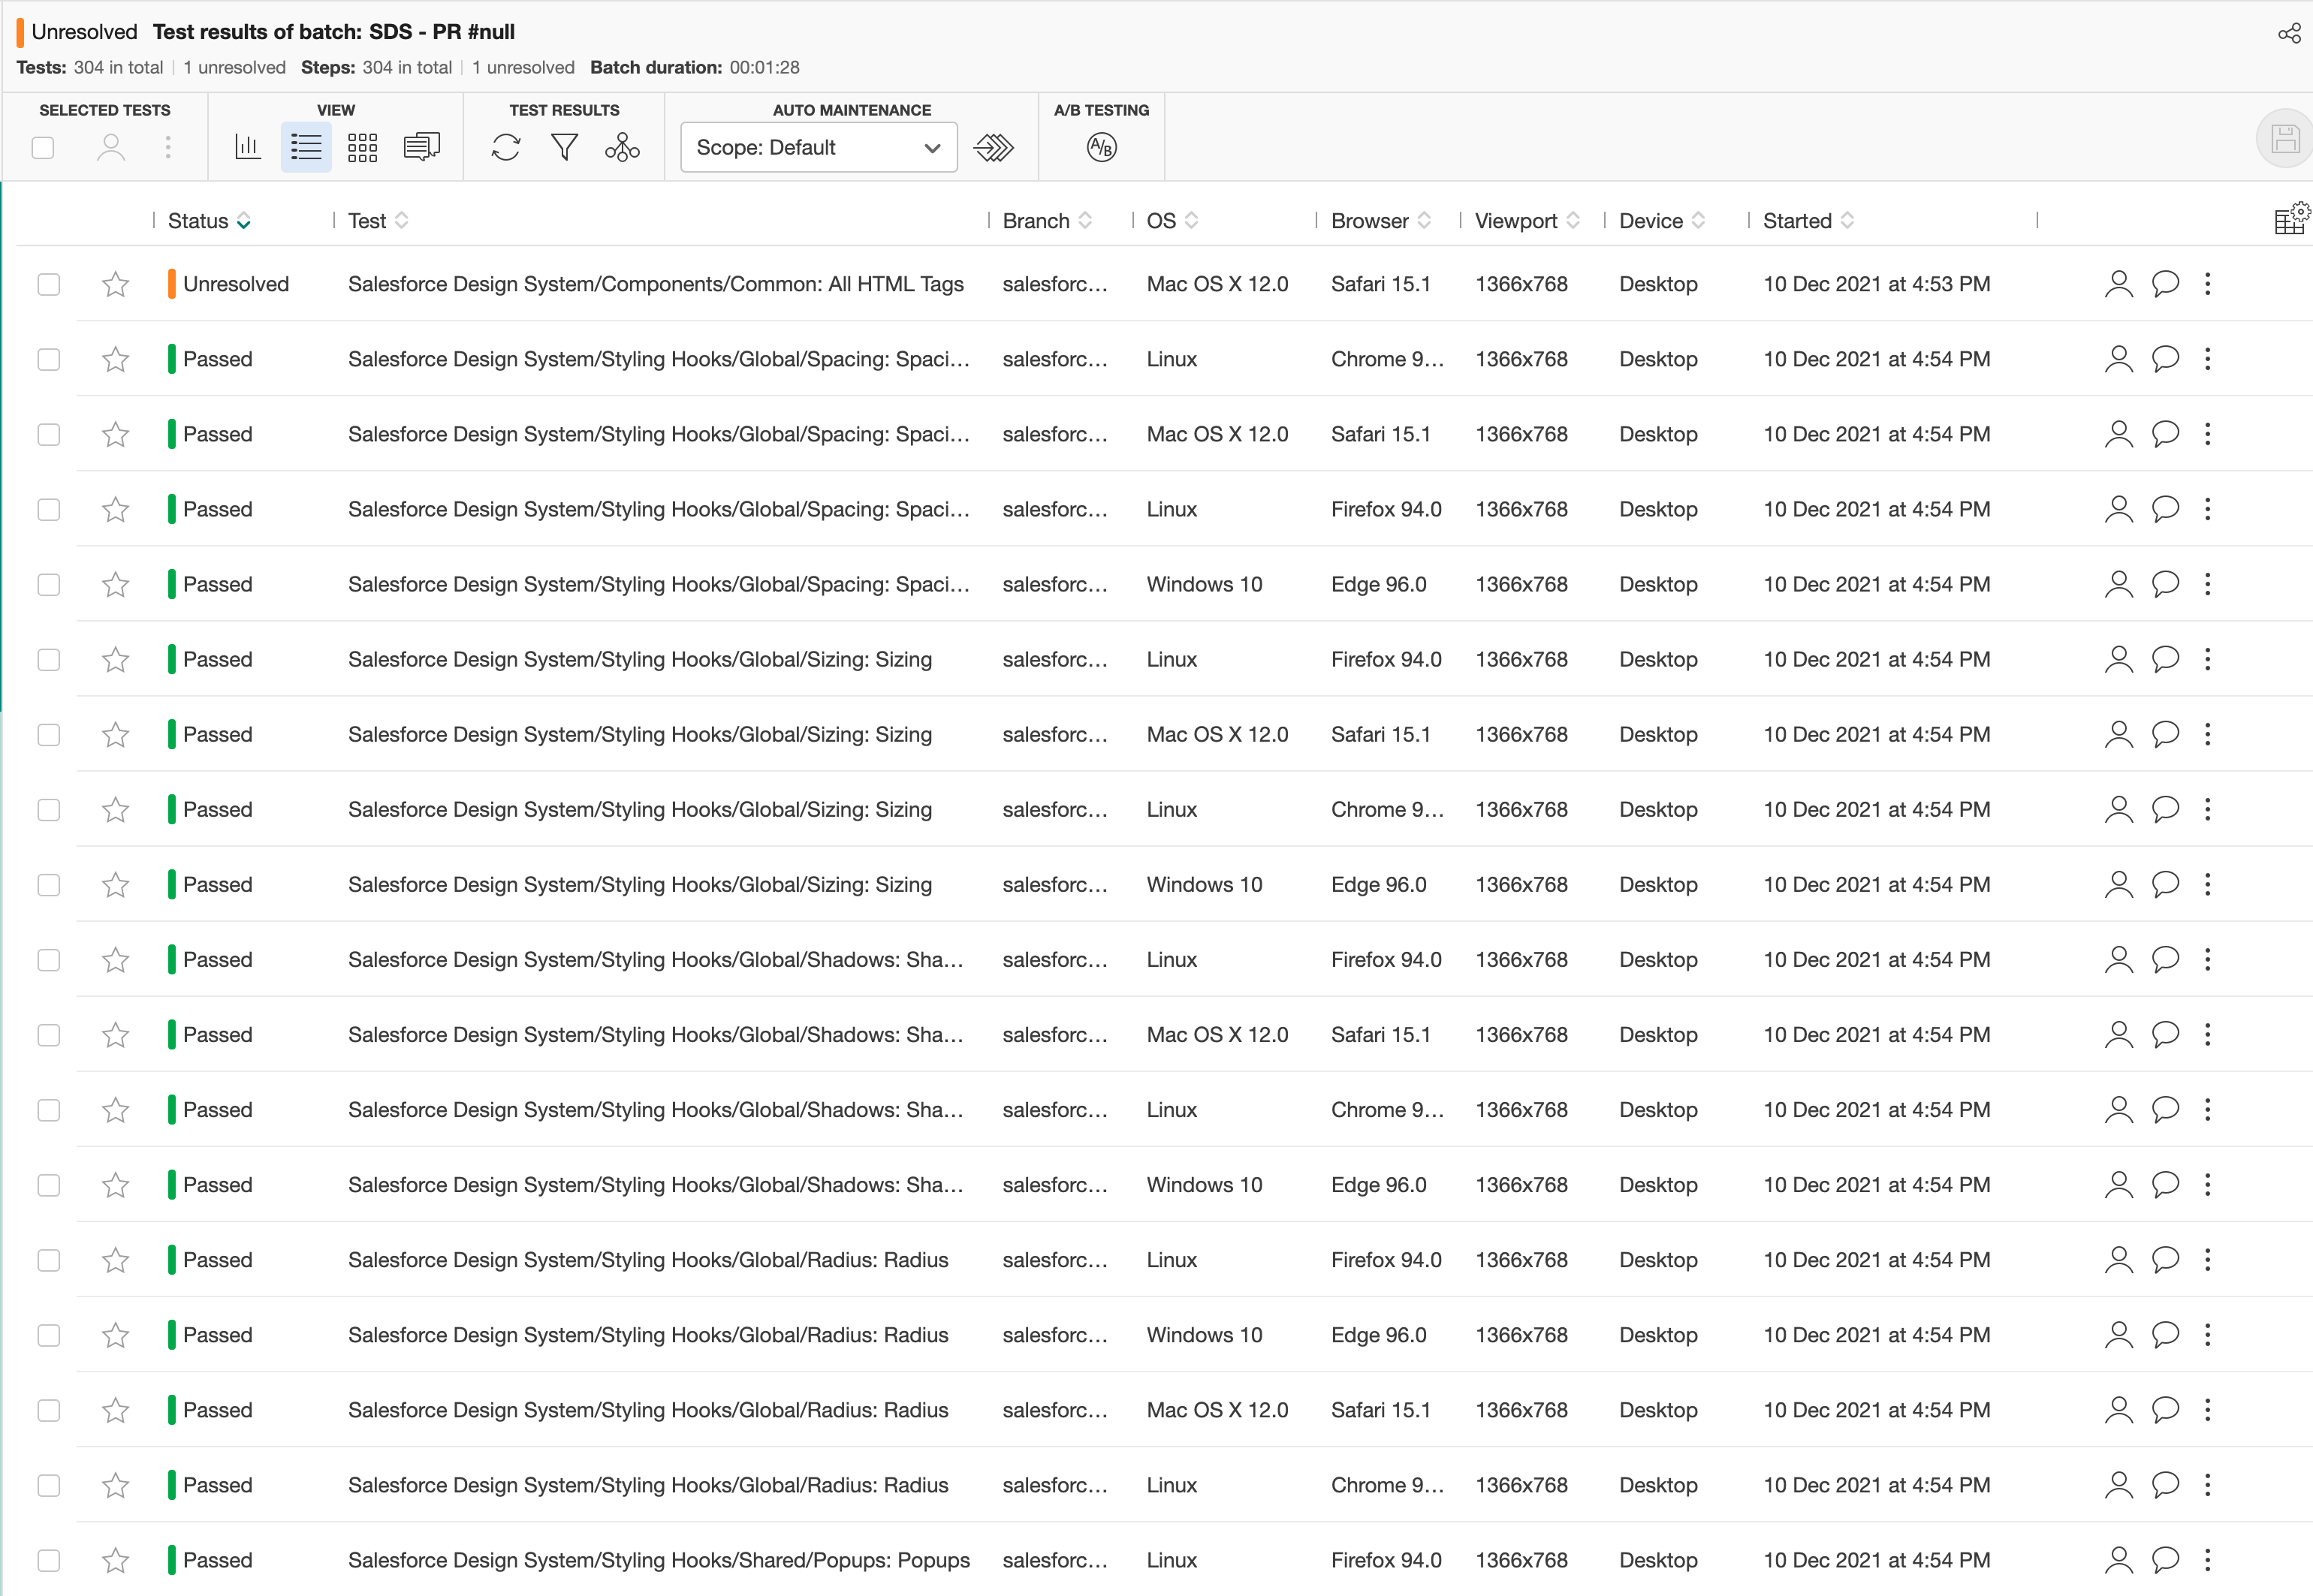Select all tests with header checkbox
The height and width of the screenshot is (1596, 2313).
[x=42, y=147]
